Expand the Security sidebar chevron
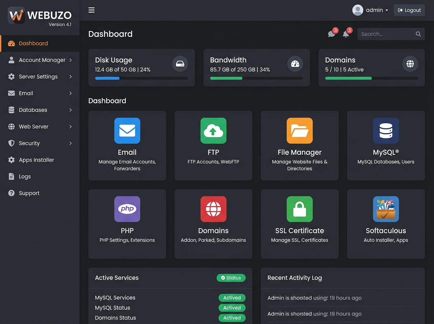434x324 pixels. coord(71,143)
